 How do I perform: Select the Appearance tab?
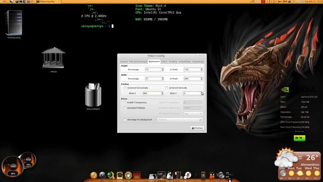point(154,62)
